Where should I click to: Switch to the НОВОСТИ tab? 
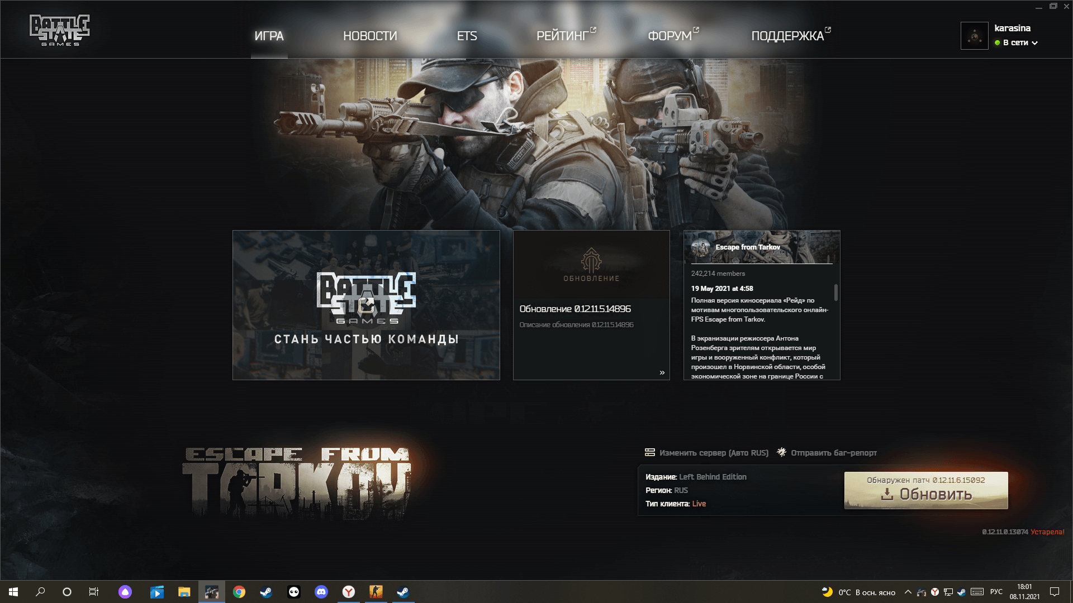click(x=370, y=36)
